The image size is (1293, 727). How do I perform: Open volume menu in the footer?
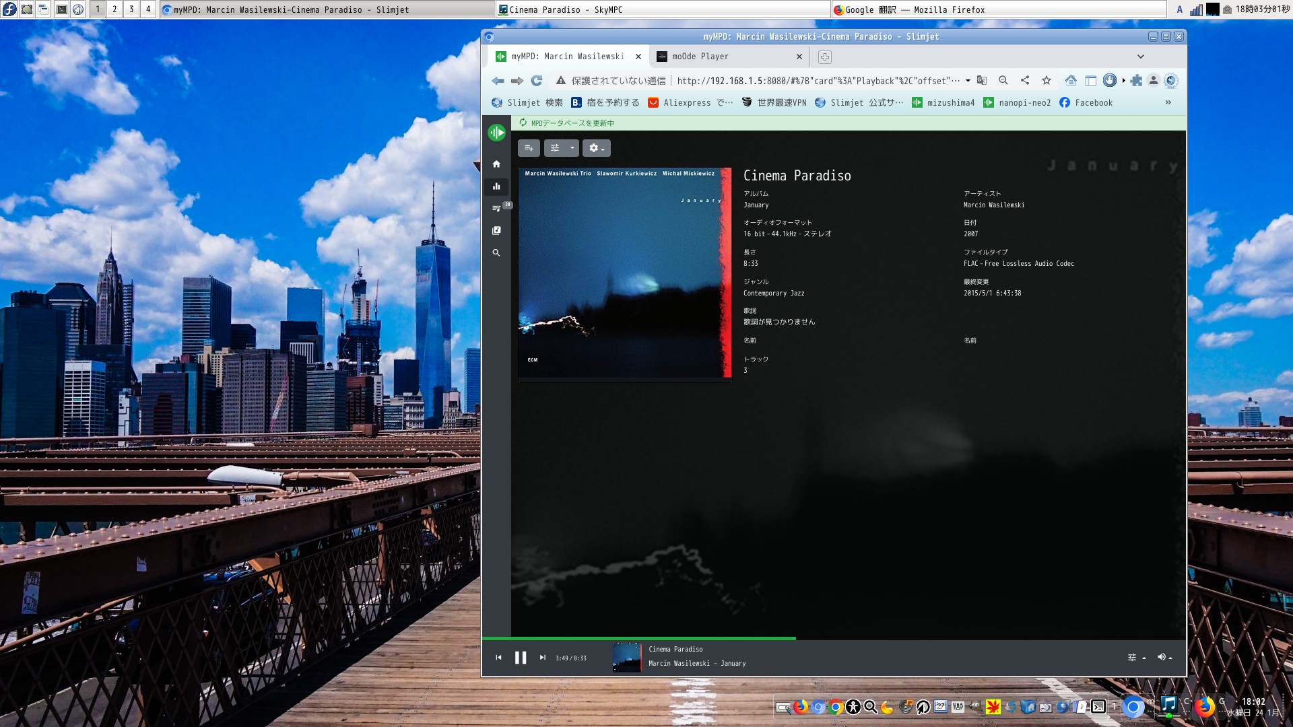(x=1164, y=658)
